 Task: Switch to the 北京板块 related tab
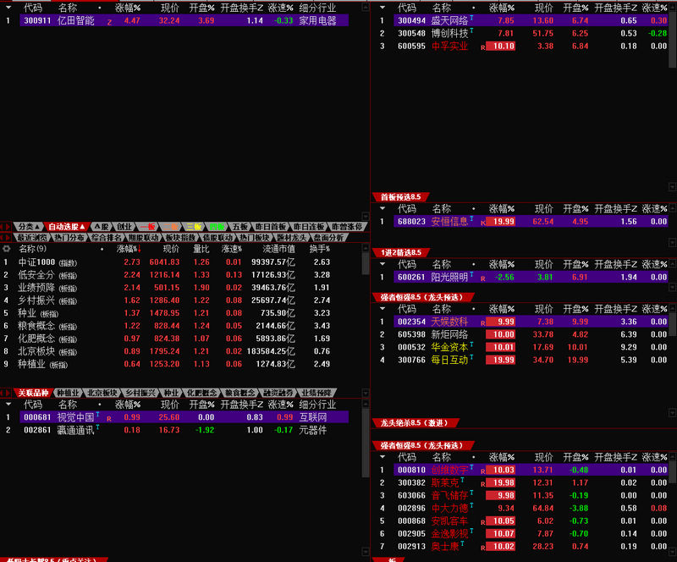tap(102, 393)
